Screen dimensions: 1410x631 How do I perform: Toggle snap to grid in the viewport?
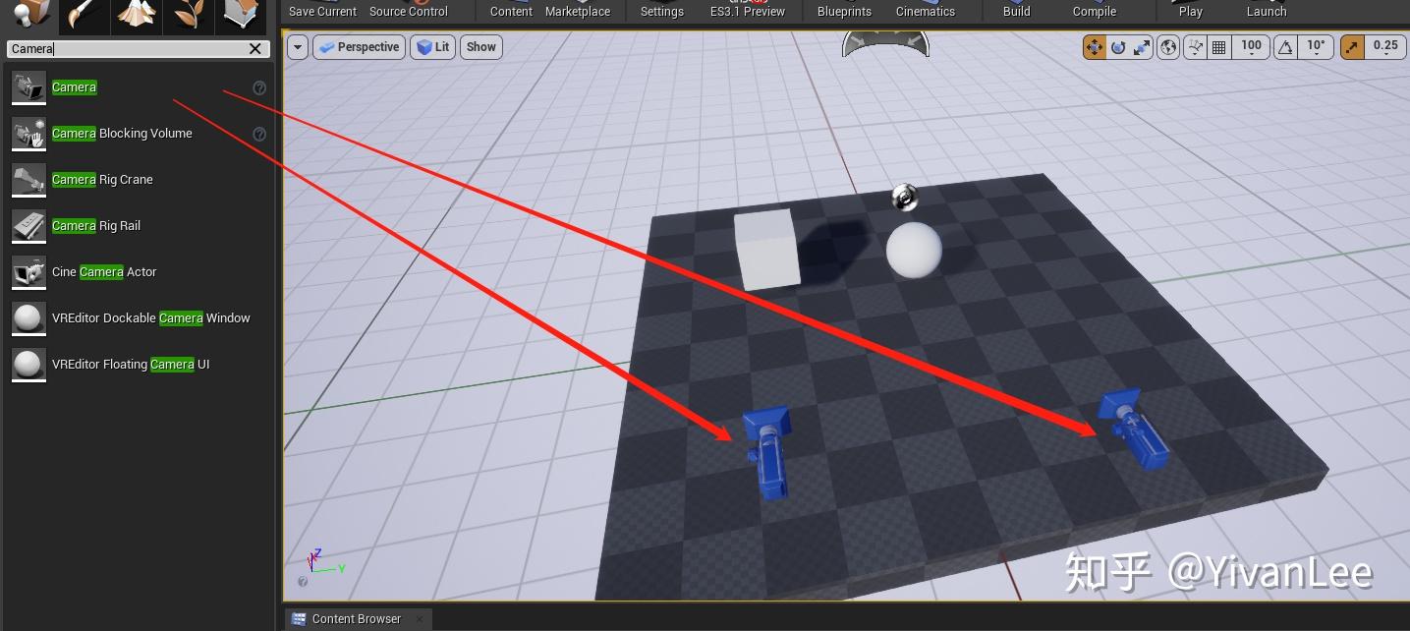[x=1218, y=46]
